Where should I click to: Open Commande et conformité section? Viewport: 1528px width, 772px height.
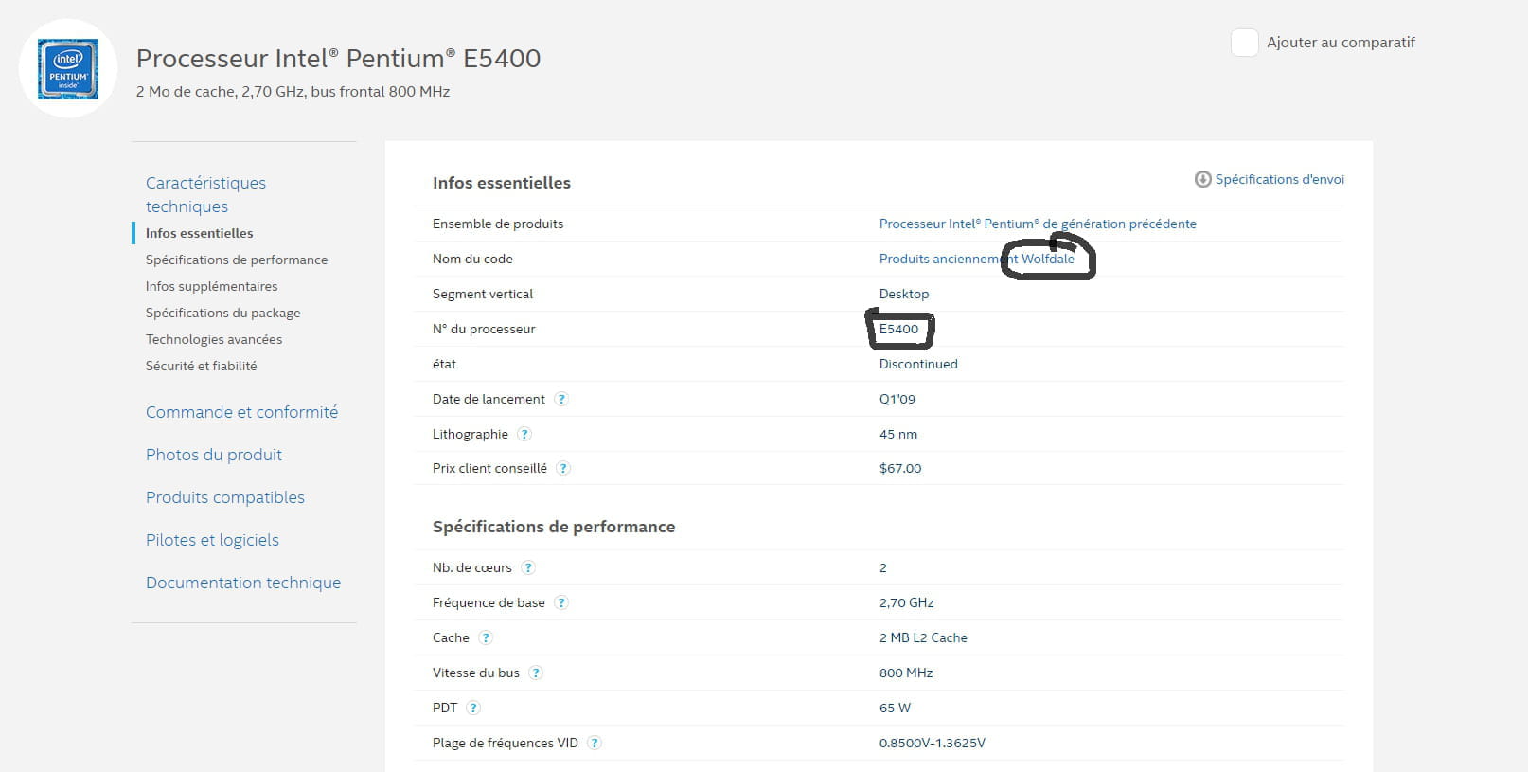241,412
